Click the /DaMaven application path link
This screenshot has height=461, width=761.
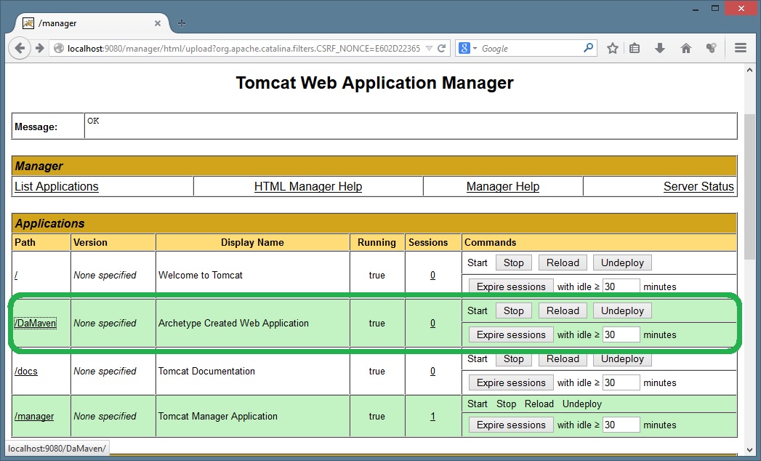35,323
